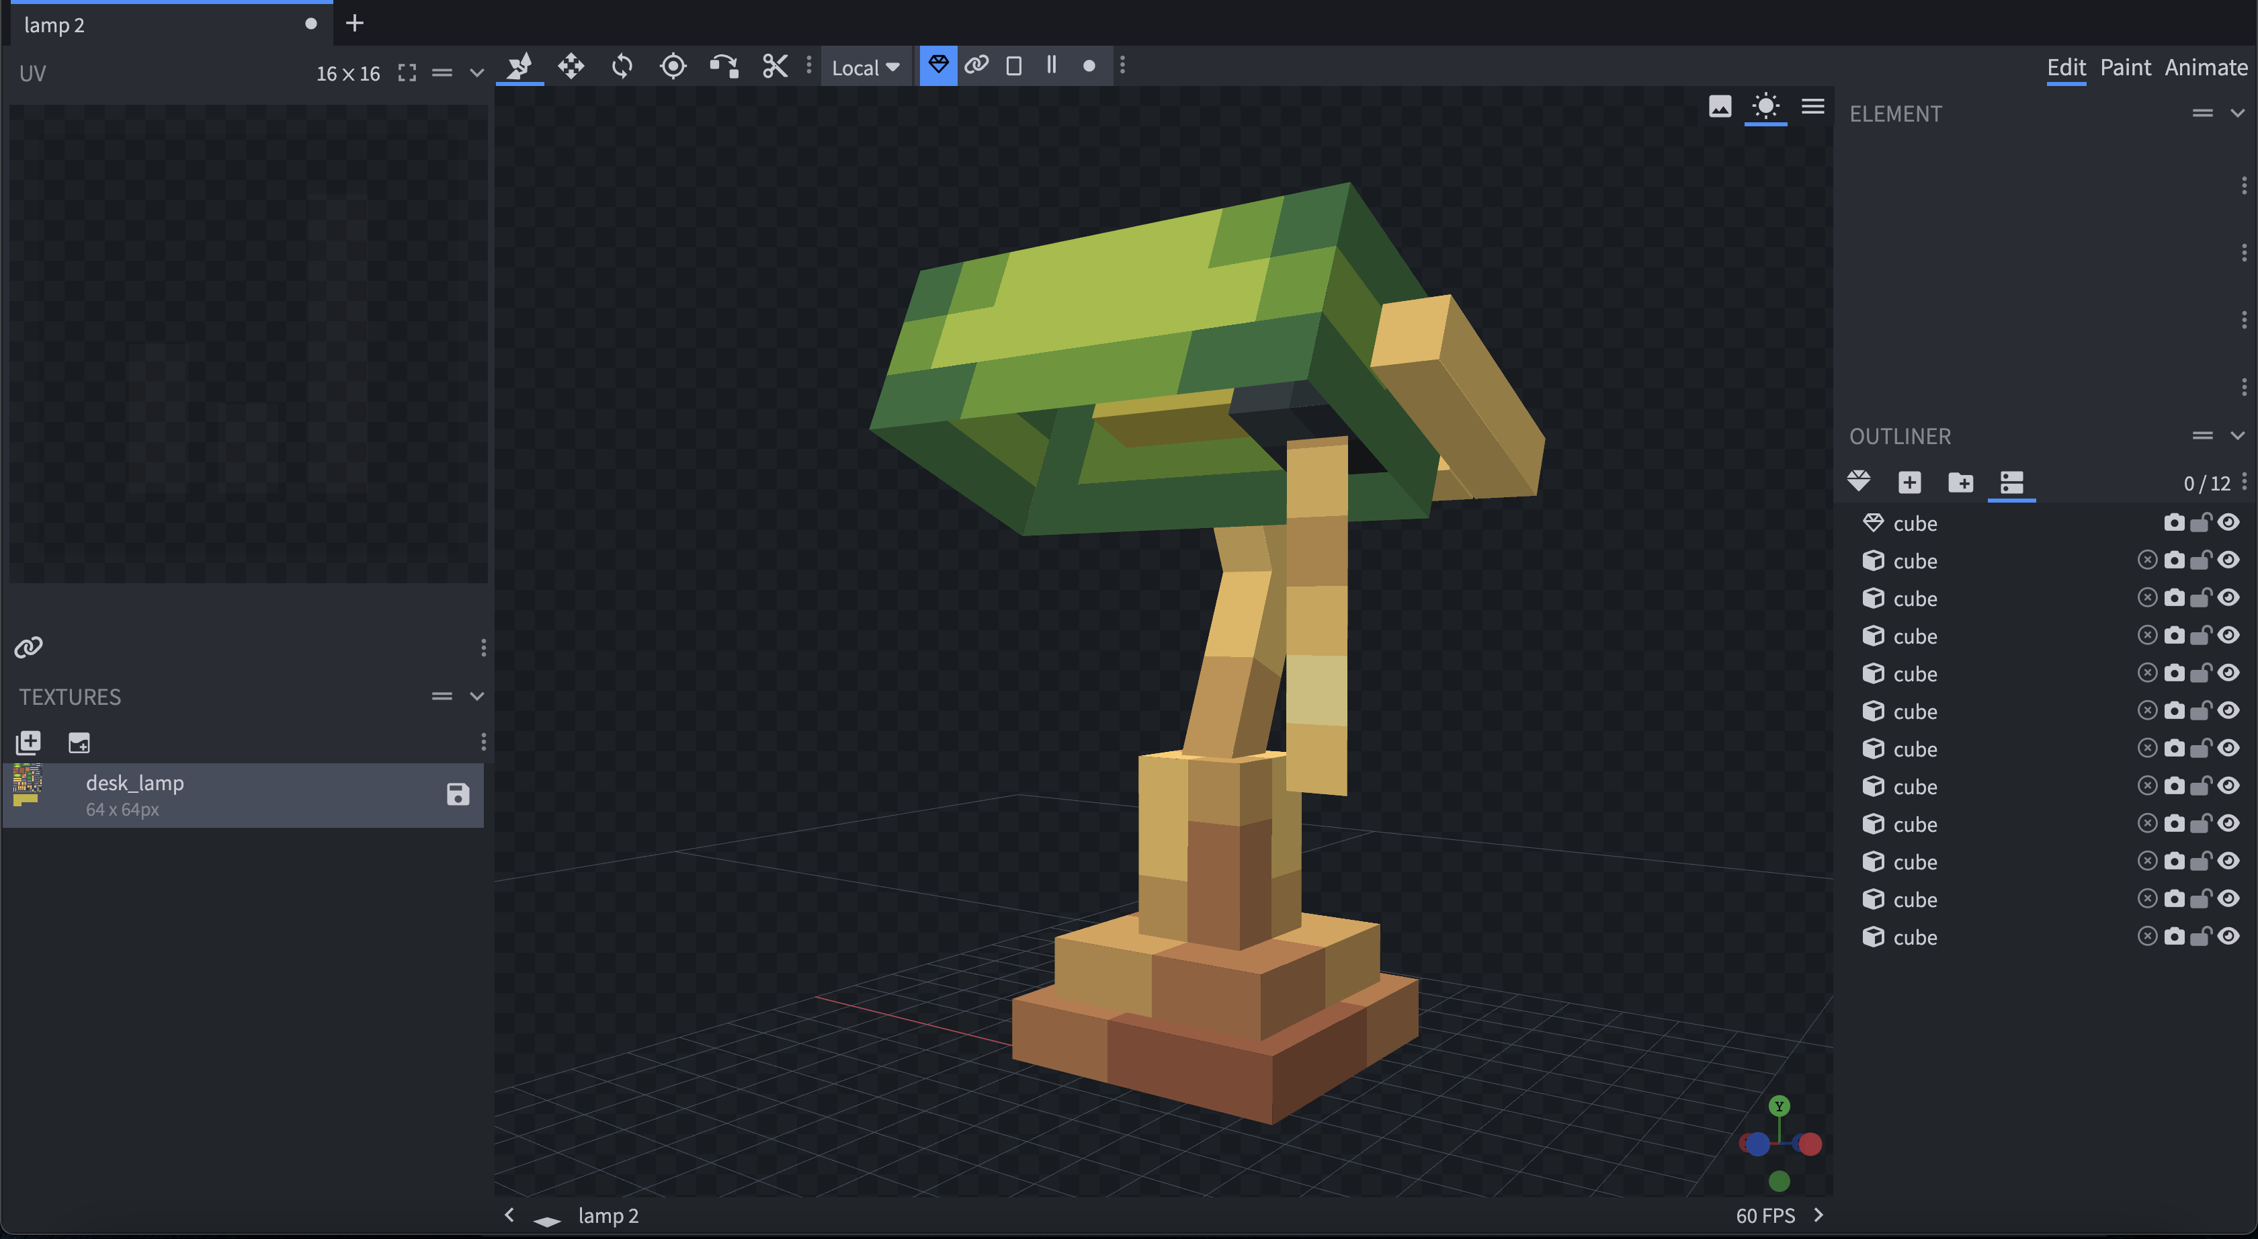Click the UV fullscreen brackets icon
Screen dimensions: 2258x1239
tap(407, 73)
